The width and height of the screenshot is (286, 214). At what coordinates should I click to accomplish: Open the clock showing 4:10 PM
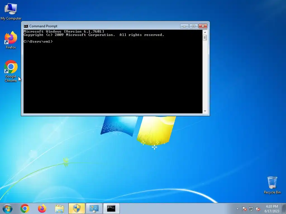coord(272,208)
